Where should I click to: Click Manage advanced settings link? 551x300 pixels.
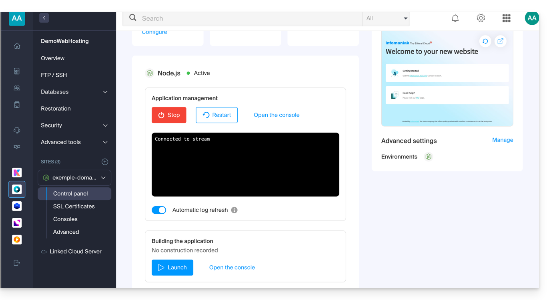click(502, 140)
